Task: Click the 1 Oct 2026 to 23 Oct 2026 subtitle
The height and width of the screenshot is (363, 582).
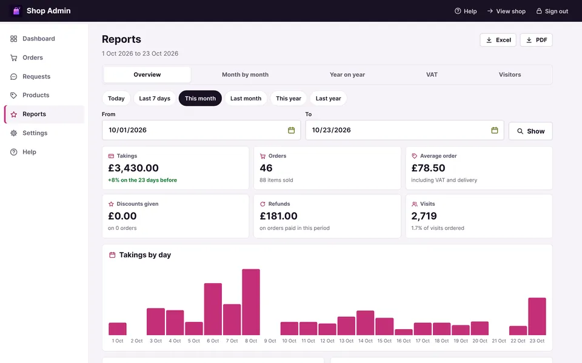Action: point(140,53)
